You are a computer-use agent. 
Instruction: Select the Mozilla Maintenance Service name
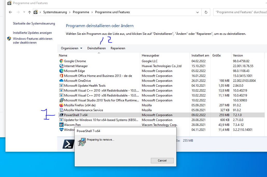[x=83, y=110]
